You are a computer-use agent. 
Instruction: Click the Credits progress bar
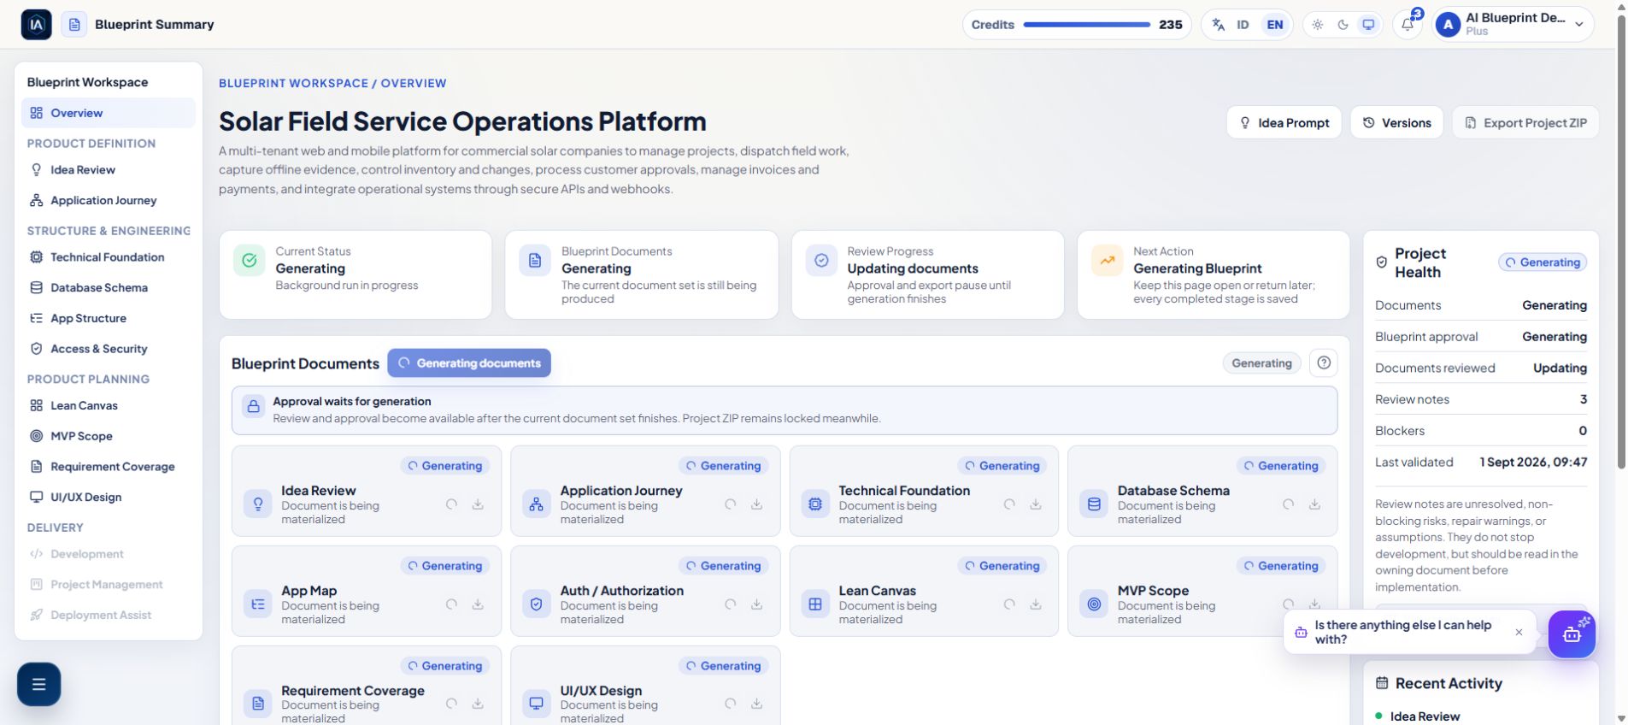tap(1086, 25)
